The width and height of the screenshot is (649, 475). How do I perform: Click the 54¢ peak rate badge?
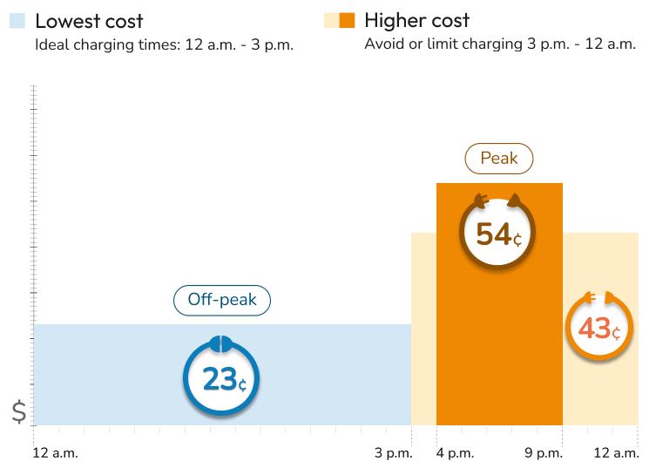497,233
